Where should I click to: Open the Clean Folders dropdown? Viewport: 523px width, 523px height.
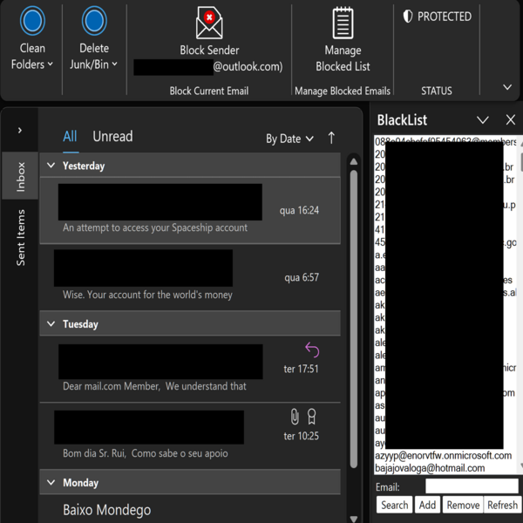click(x=32, y=57)
